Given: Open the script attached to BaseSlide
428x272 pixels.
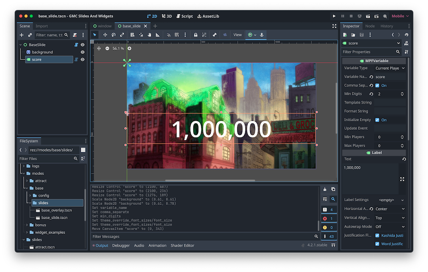Looking at the screenshot, I should point(76,45).
